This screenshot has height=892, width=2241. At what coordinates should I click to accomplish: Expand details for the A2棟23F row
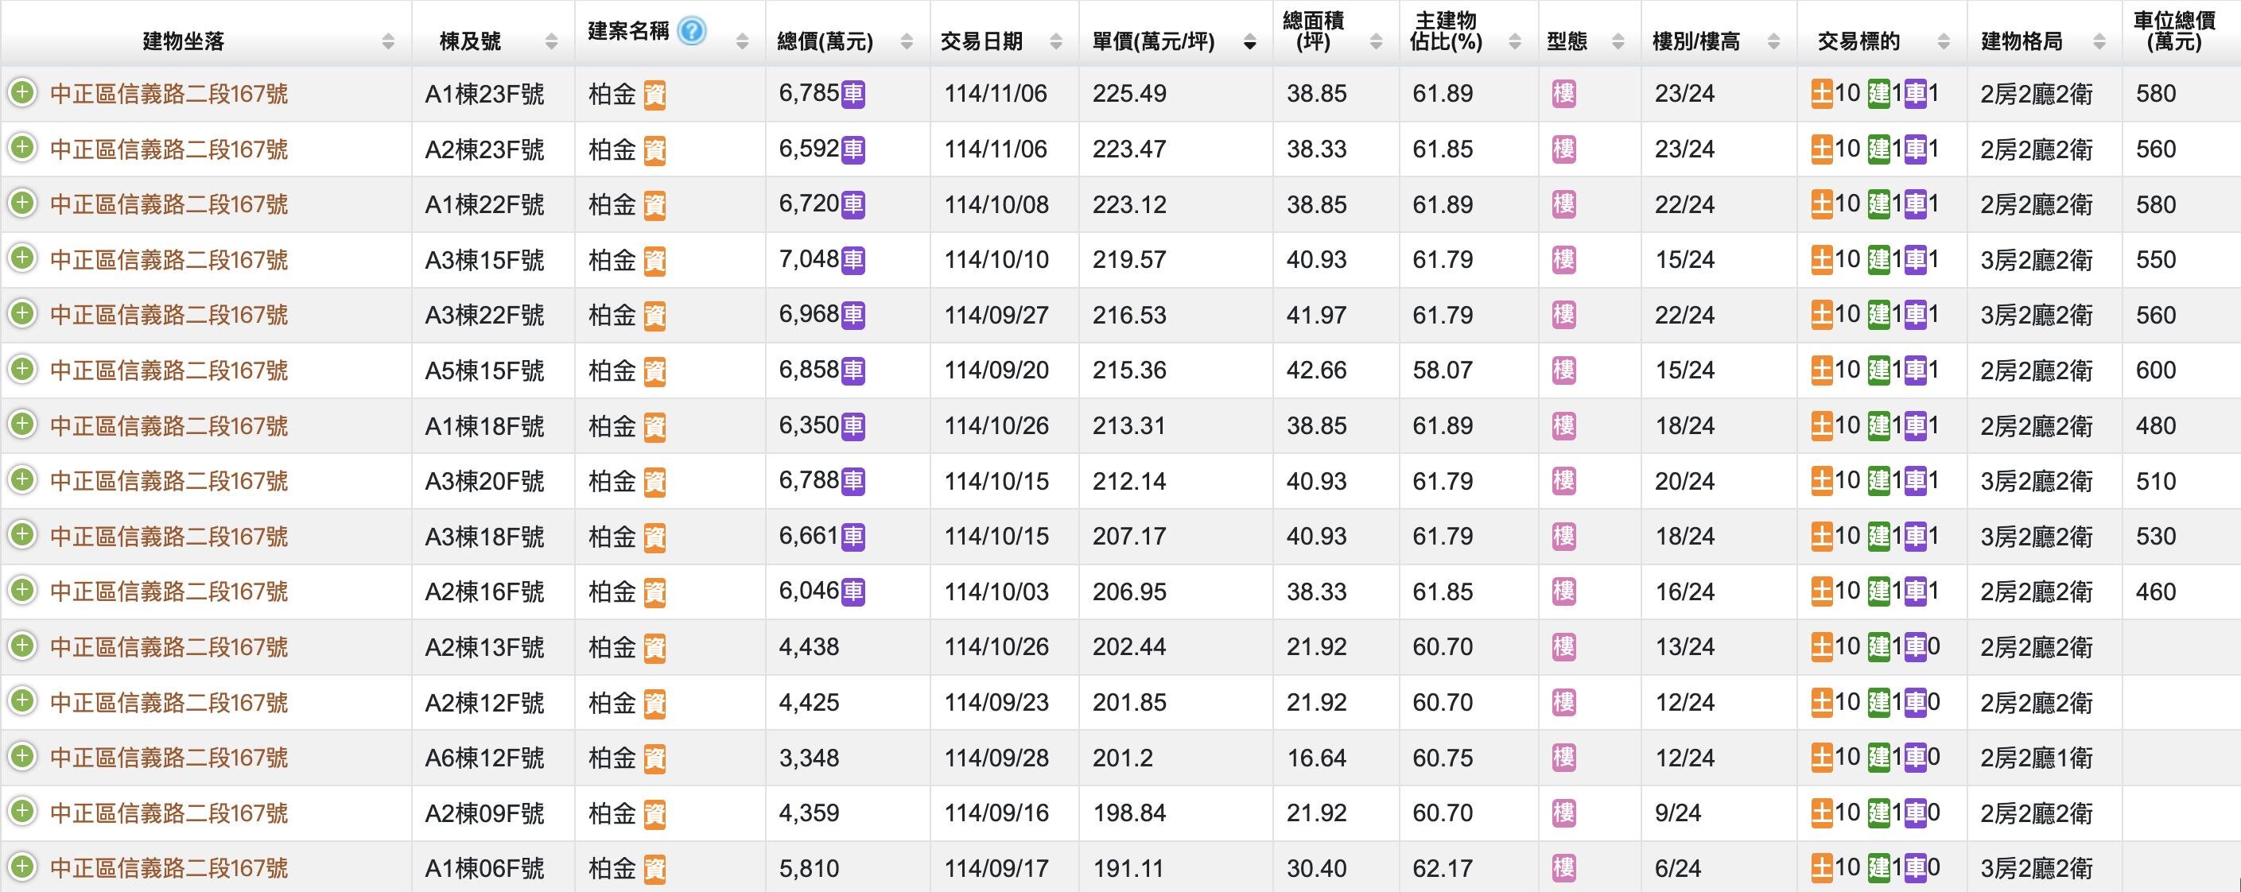[x=21, y=148]
